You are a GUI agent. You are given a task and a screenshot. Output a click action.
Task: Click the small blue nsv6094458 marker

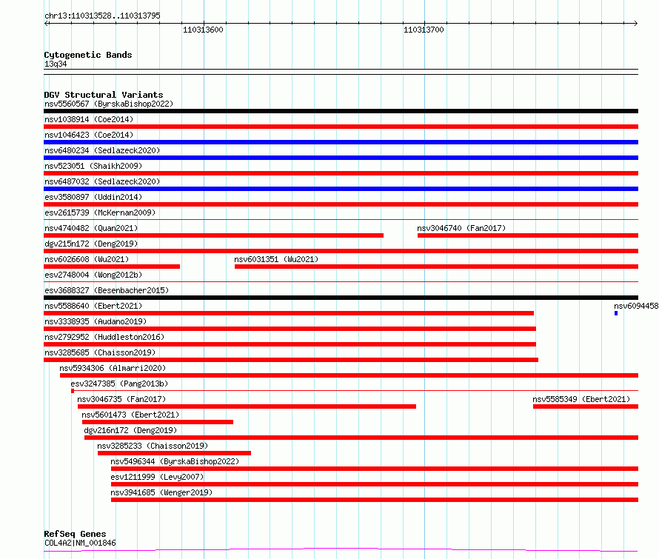616,313
